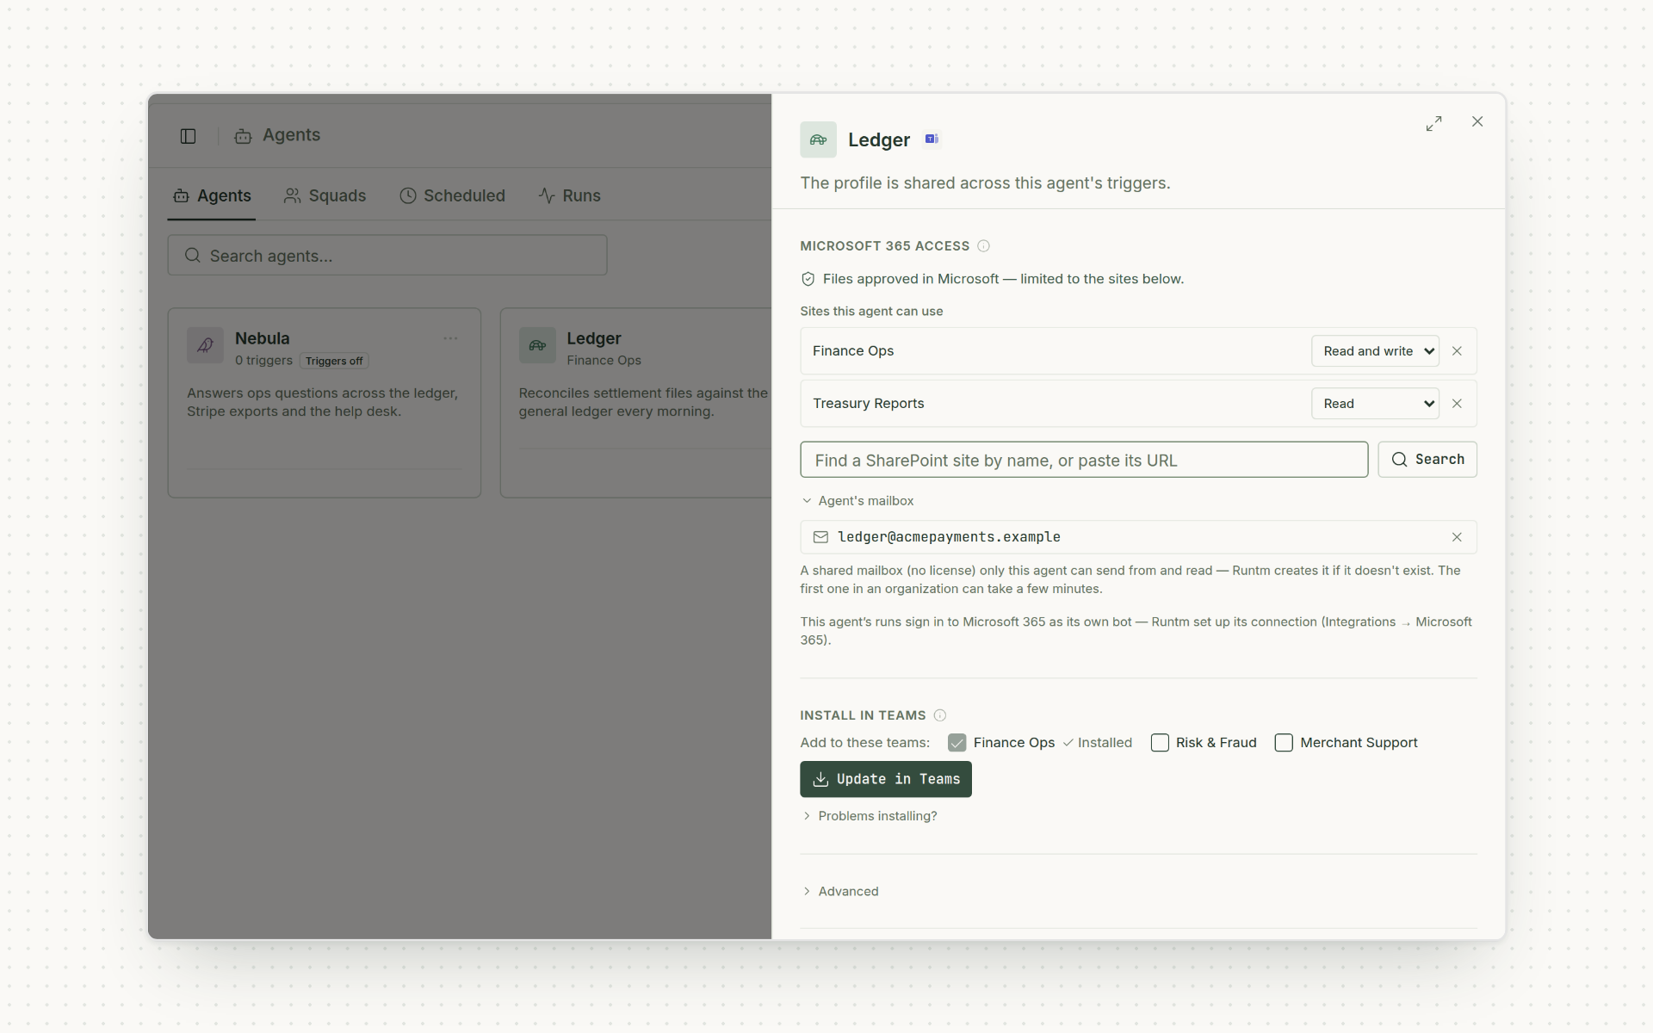Click the envelope icon beside mailbox
The image size is (1653, 1033).
[x=820, y=537]
